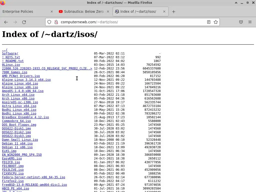Screen dimensions: 256x192
Task: Download Fedora-Server-netinst-x86_64-35.iso
Action: click(x=33, y=177)
